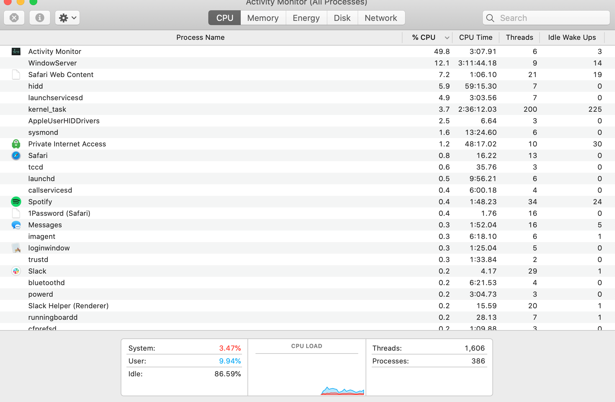Click the Messages chat bubble icon
Screen dimensions: 615x402
[x=16, y=225]
